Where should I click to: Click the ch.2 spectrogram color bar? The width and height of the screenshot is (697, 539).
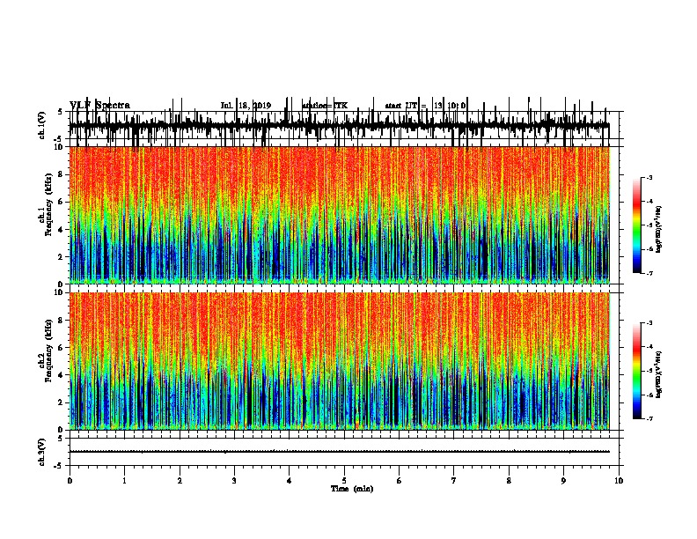tap(636, 371)
